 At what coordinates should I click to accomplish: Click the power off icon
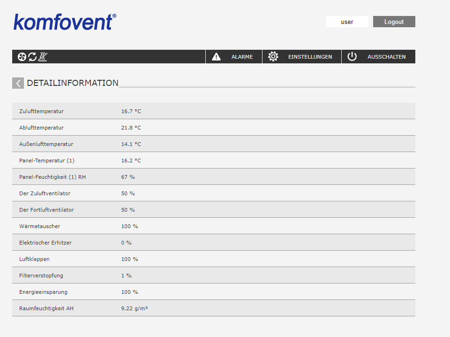(352, 57)
